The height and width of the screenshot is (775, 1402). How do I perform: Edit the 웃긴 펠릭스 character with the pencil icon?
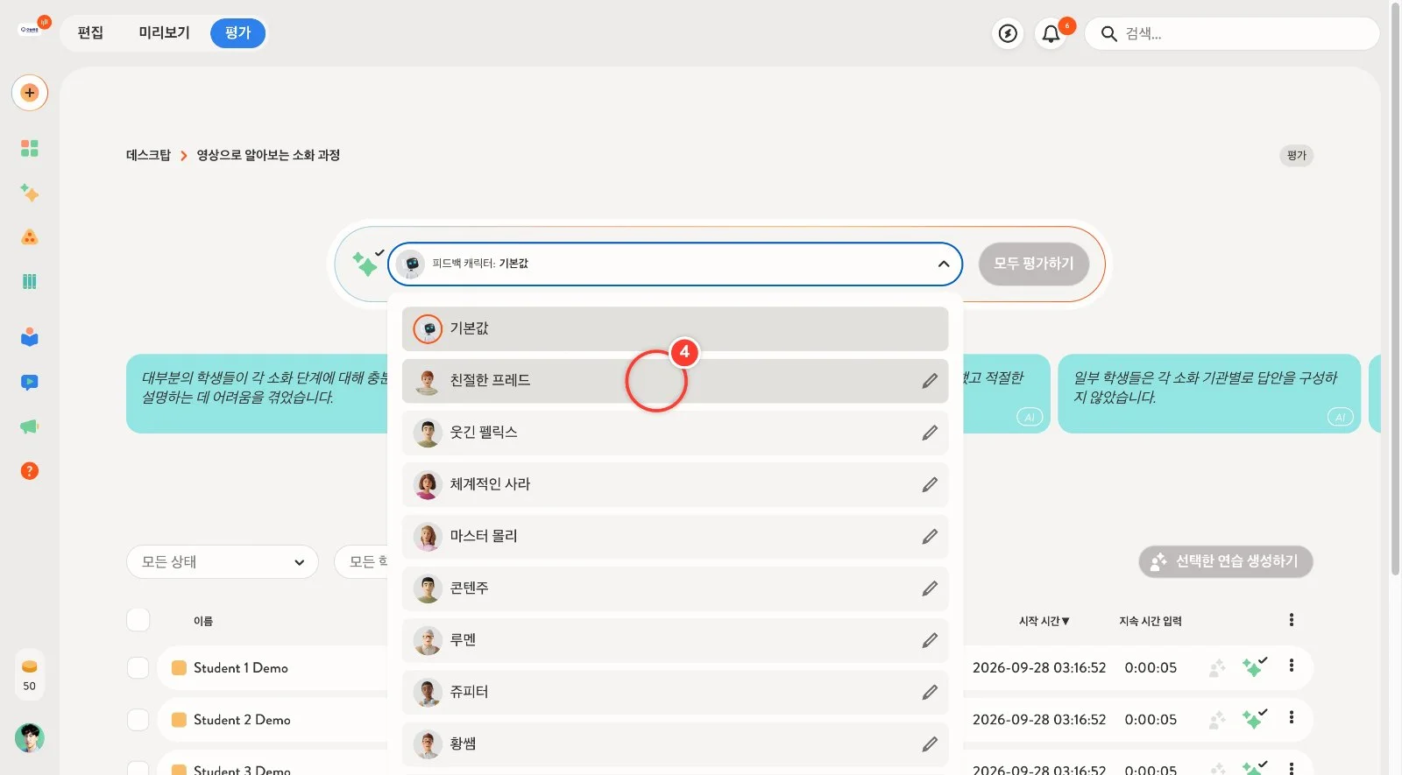(x=930, y=433)
